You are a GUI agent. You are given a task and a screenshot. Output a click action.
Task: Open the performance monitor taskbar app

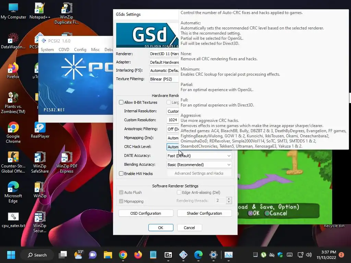(x=229, y=255)
